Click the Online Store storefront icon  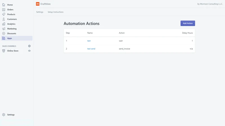[x=4, y=51]
